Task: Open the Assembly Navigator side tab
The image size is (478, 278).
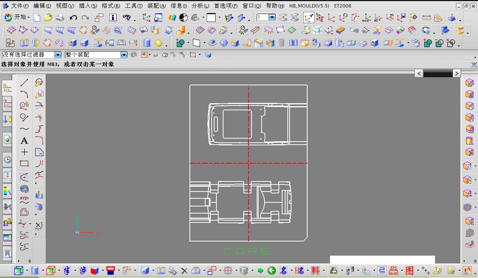Action: (7, 88)
